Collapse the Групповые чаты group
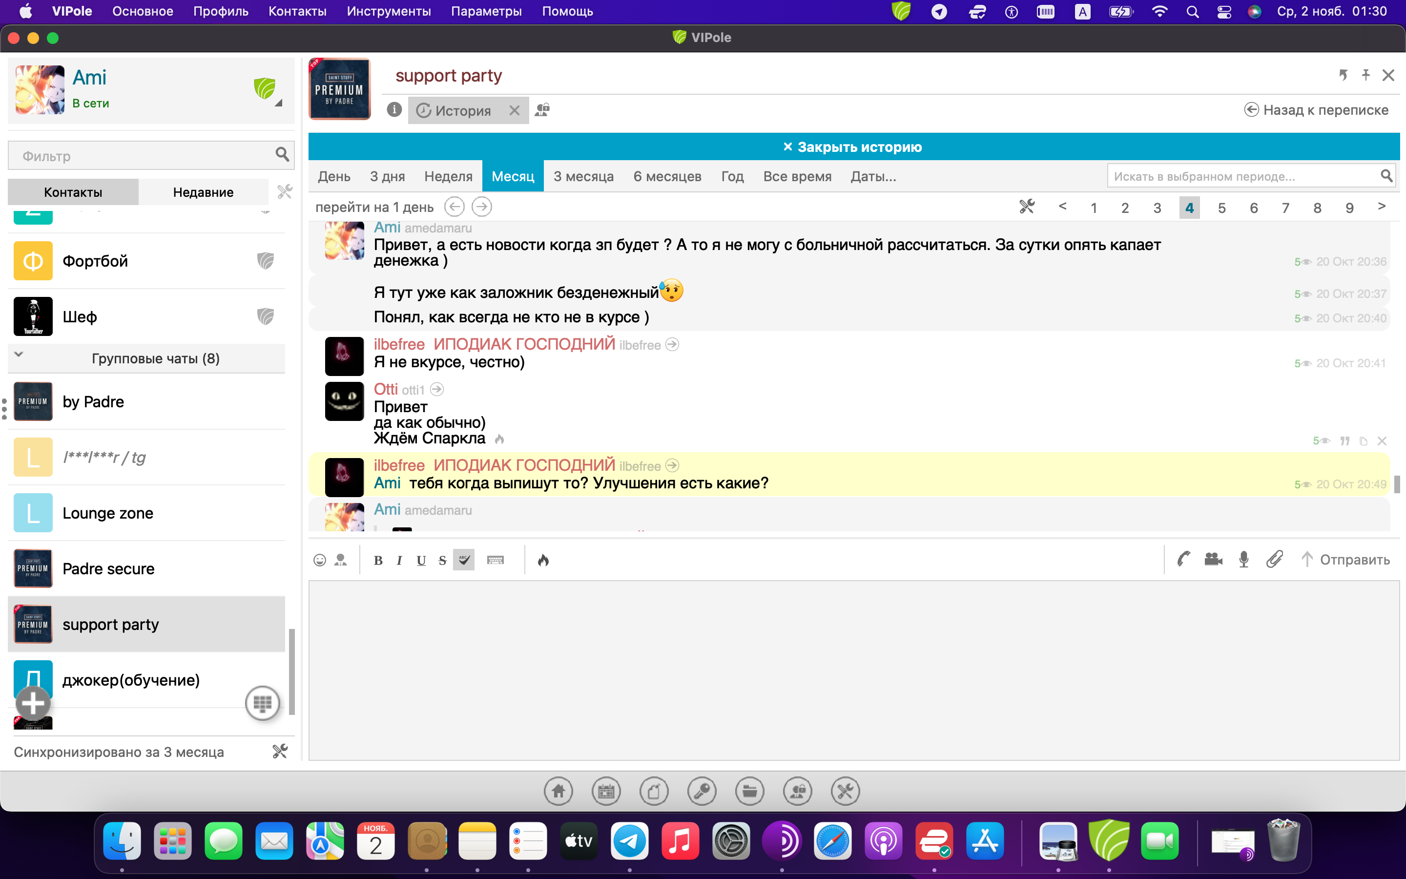The height and width of the screenshot is (879, 1406). (19, 354)
